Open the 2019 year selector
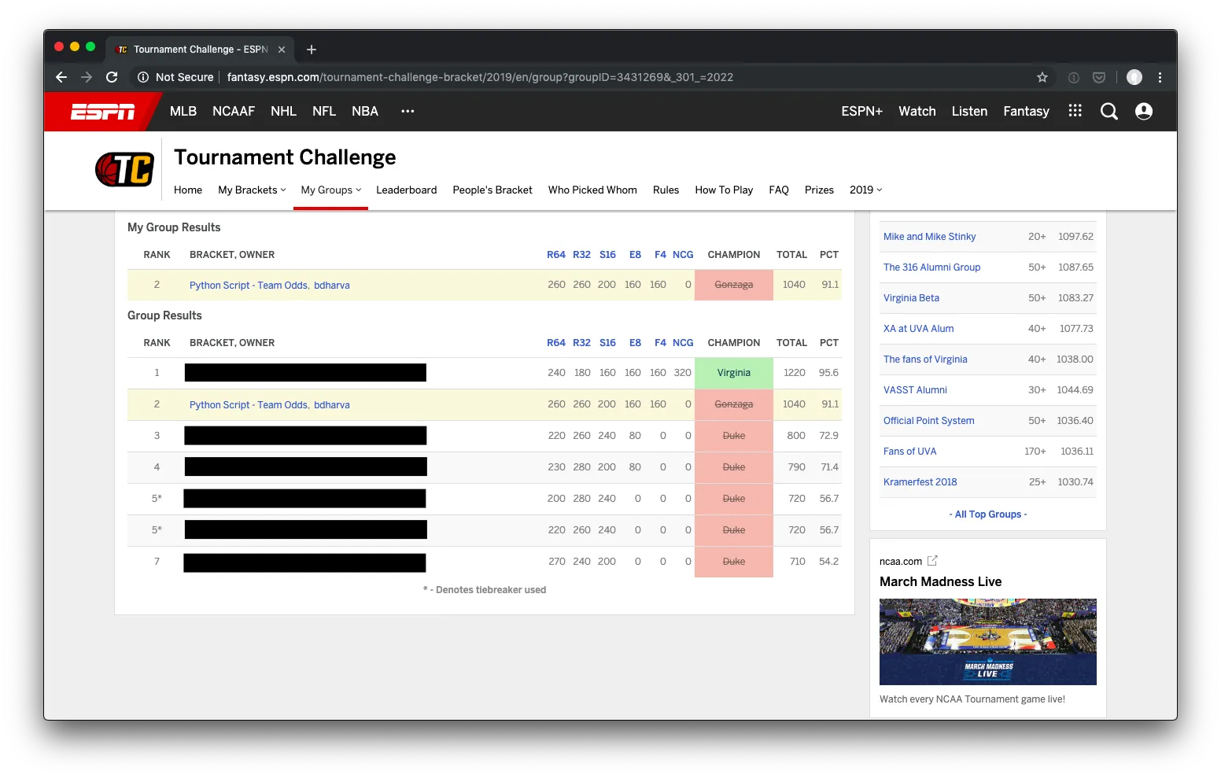The height and width of the screenshot is (778, 1221). pyautogui.click(x=865, y=190)
